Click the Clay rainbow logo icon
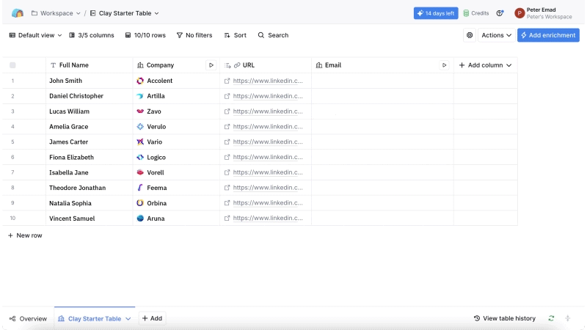The image size is (587, 330). (x=17, y=13)
